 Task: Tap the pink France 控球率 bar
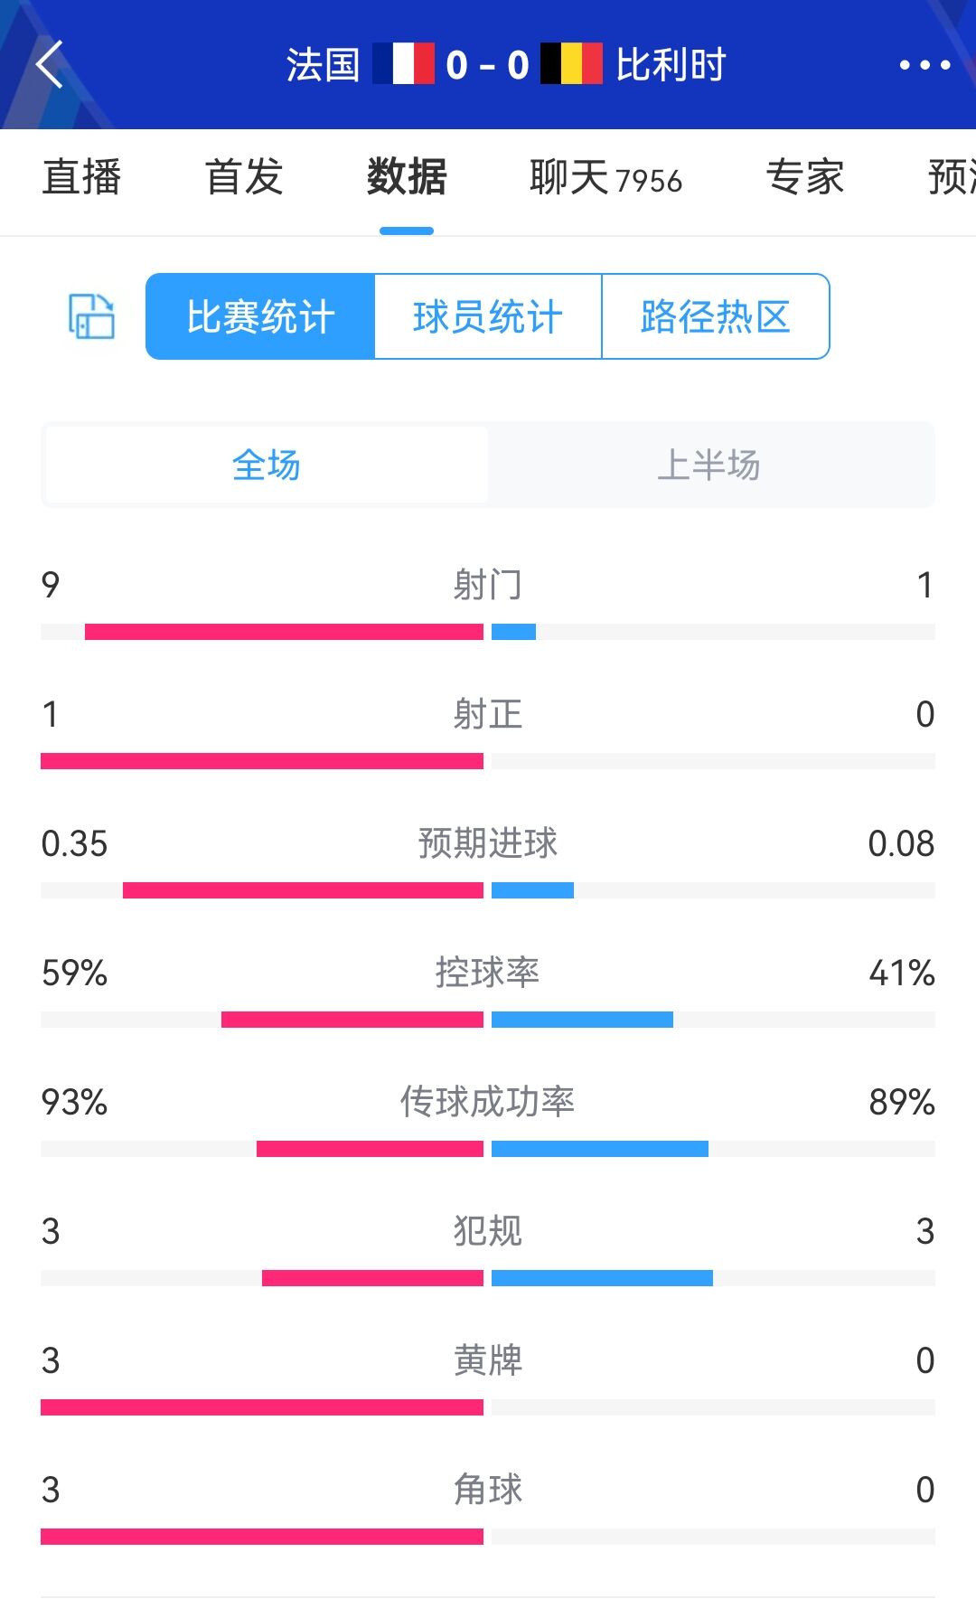tap(352, 1020)
